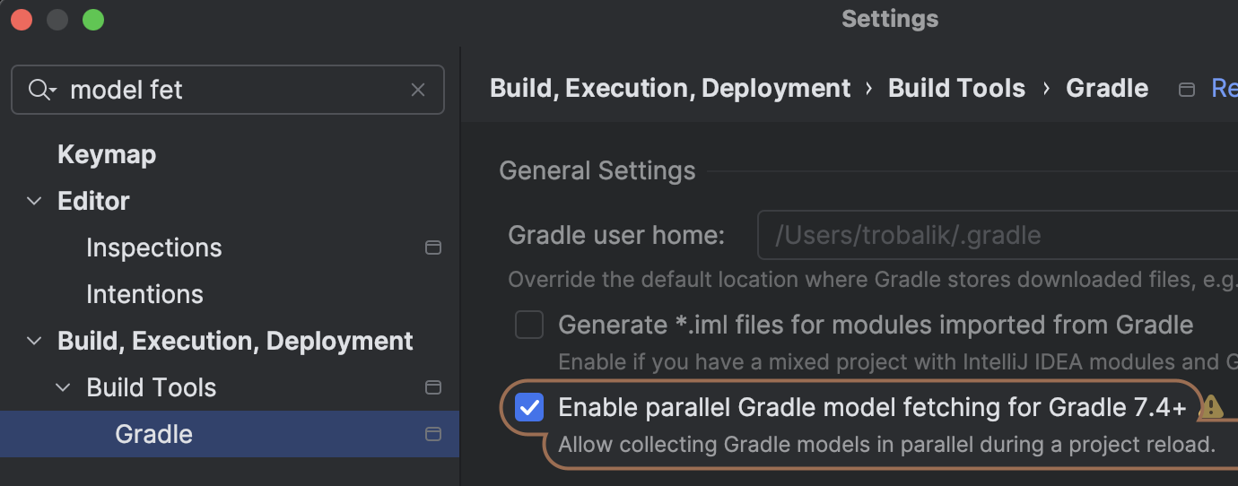
Task: Clear the settings search field text
Action: pyautogui.click(x=418, y=90)
